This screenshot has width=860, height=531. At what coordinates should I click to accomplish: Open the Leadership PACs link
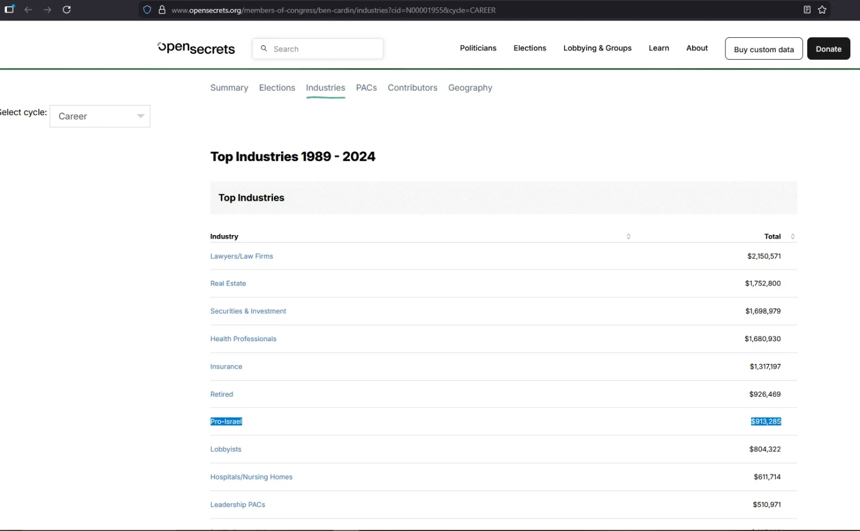[238, 505]
